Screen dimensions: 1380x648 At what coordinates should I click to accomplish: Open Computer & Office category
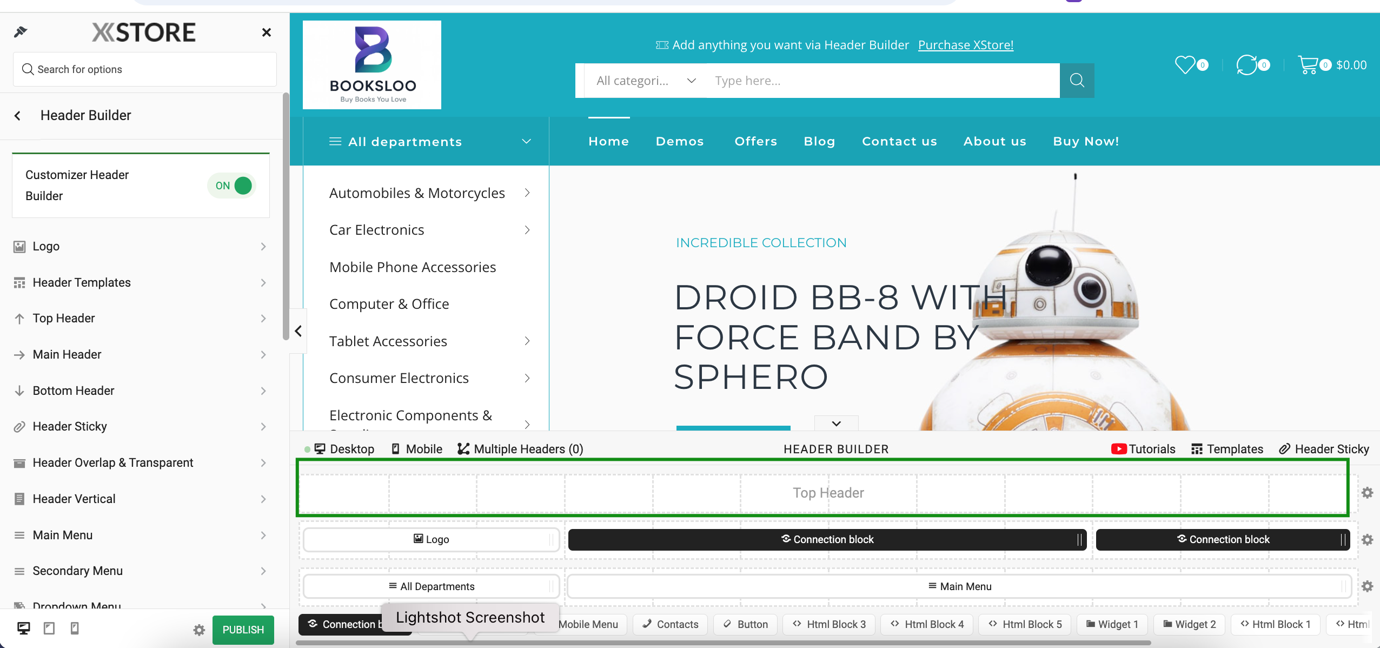(x=389, y=304)
